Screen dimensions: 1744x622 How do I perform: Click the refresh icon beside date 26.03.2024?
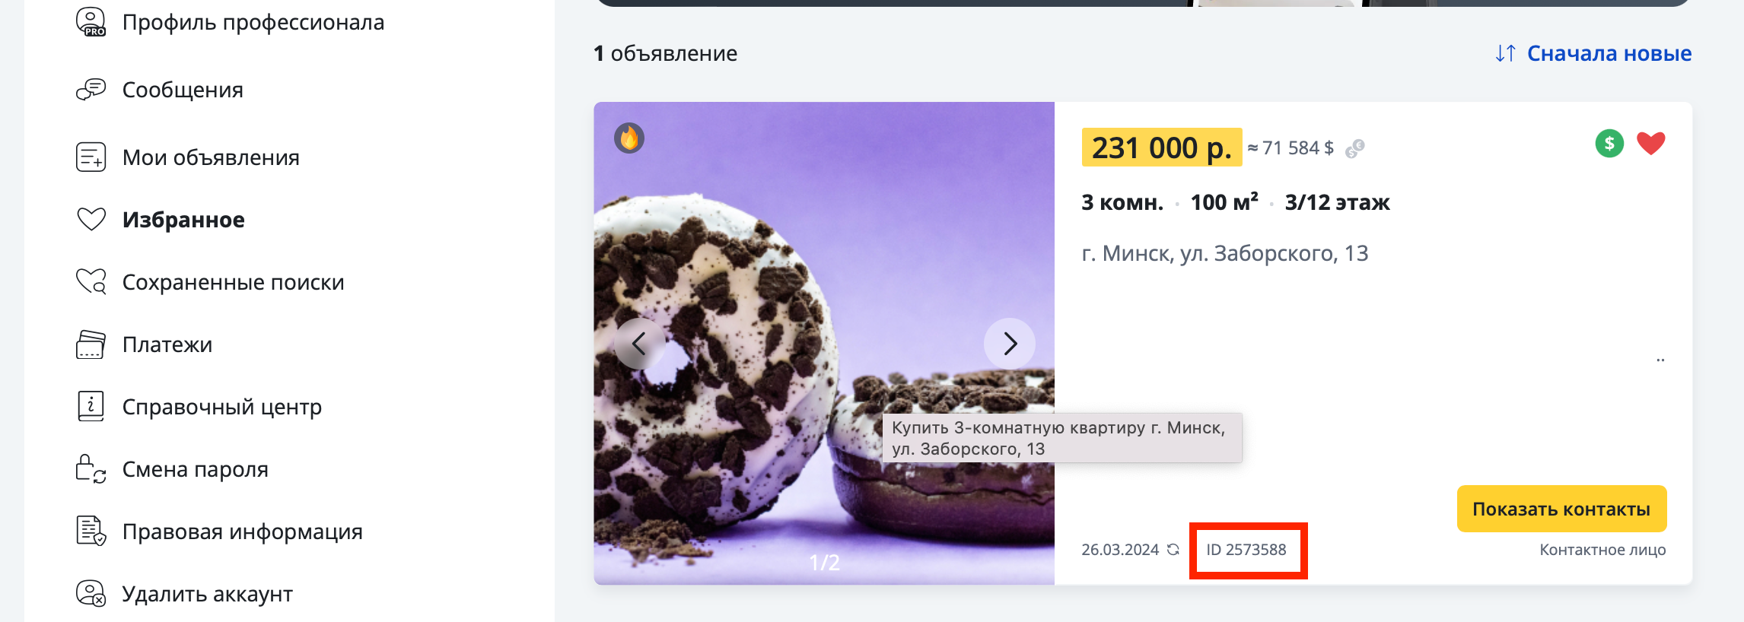(x=1173, y=550)
